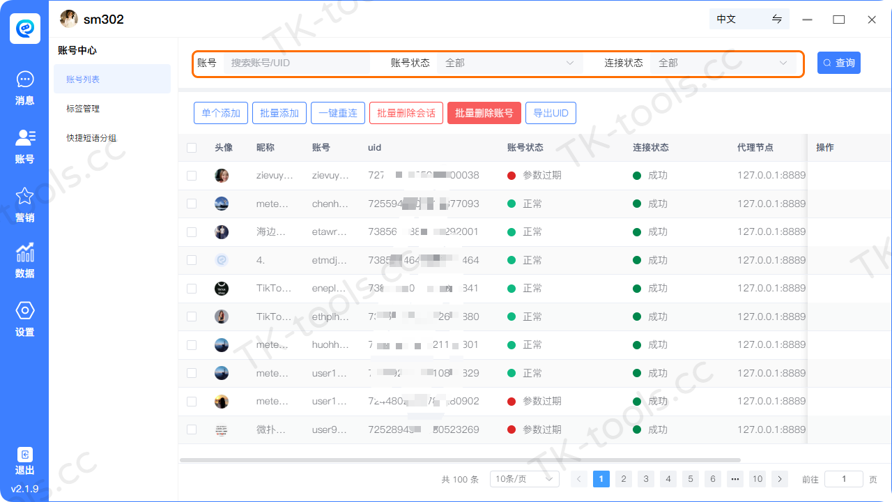Click the 查询 search button
This screenshot has height=502, width=892.
tap(839, 63)
